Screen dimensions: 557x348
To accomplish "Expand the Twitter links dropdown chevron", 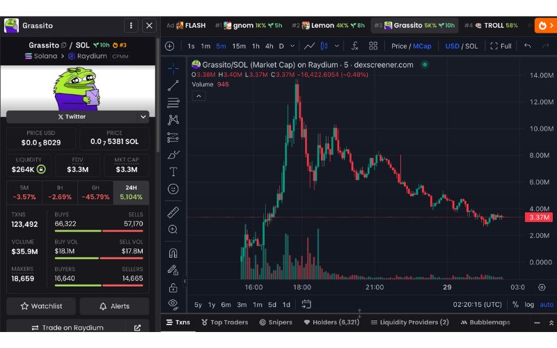I will coord(143,117).
